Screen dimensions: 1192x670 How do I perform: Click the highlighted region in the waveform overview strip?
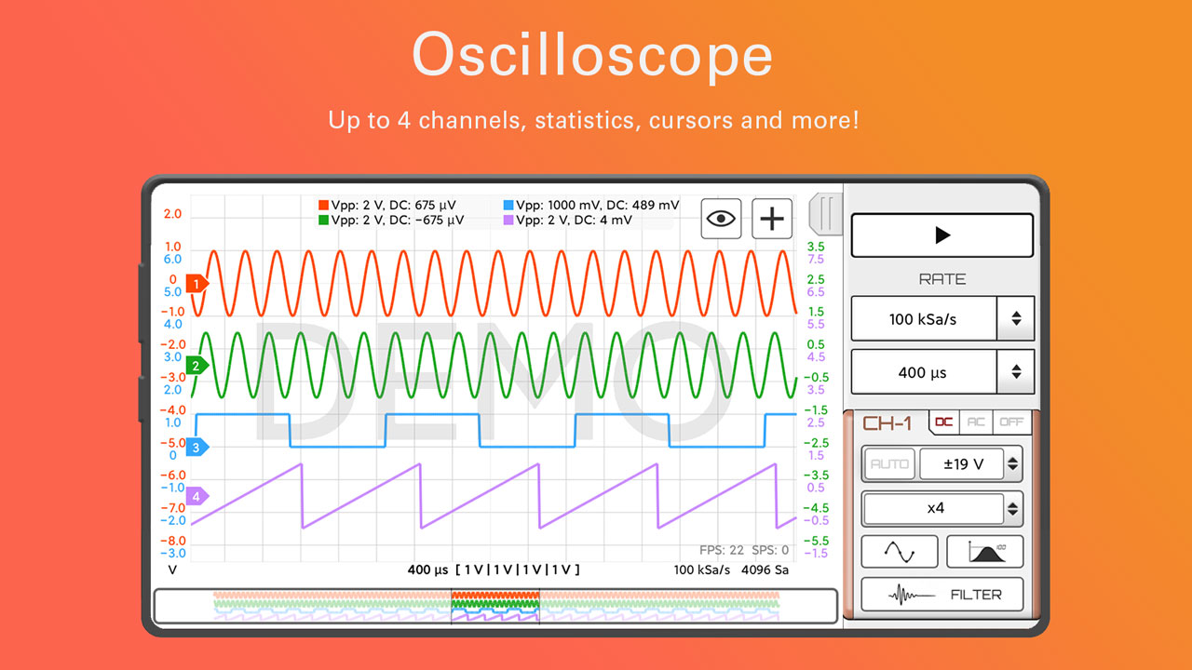point(494,606)
